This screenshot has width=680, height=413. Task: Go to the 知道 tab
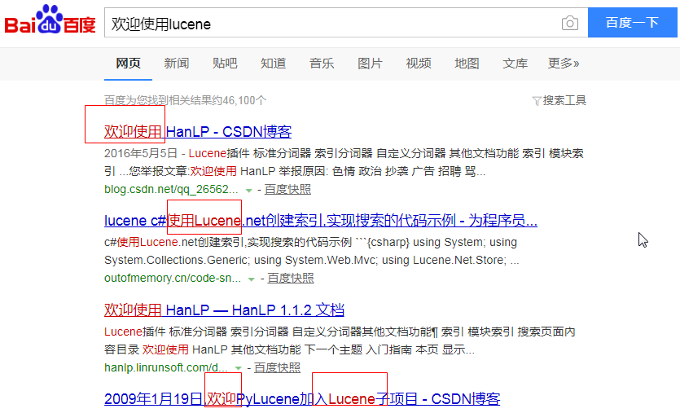(273, 64)
